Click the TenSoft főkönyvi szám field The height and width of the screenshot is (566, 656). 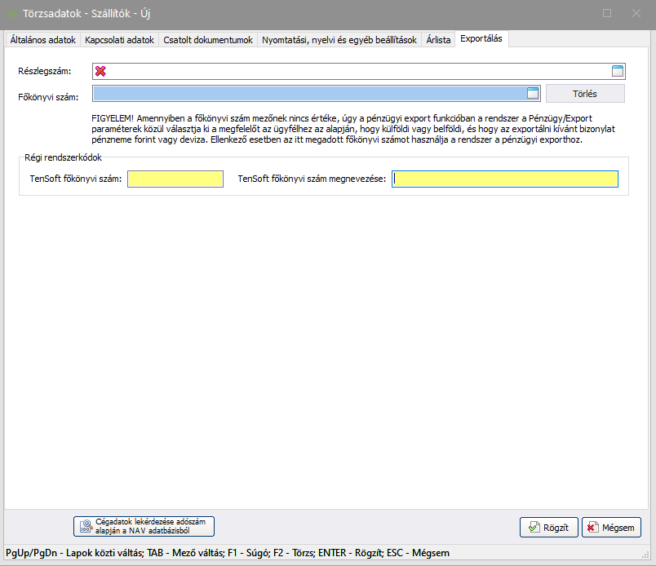click(x=175, y=179)
